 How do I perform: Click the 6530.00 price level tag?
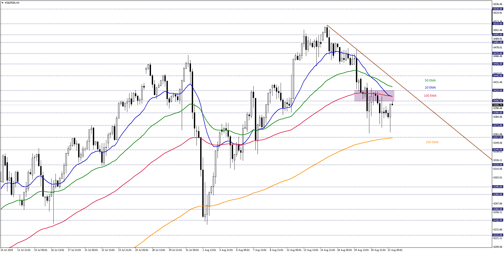point(498,9)
